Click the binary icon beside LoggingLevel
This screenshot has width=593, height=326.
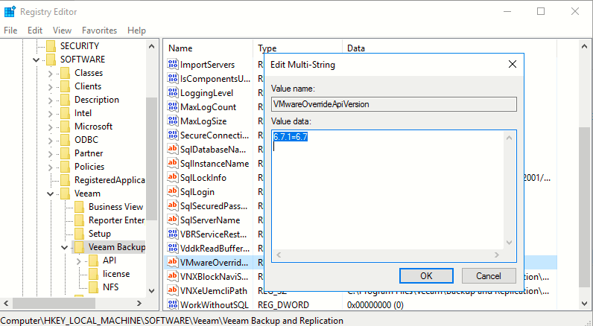(172, 92)
